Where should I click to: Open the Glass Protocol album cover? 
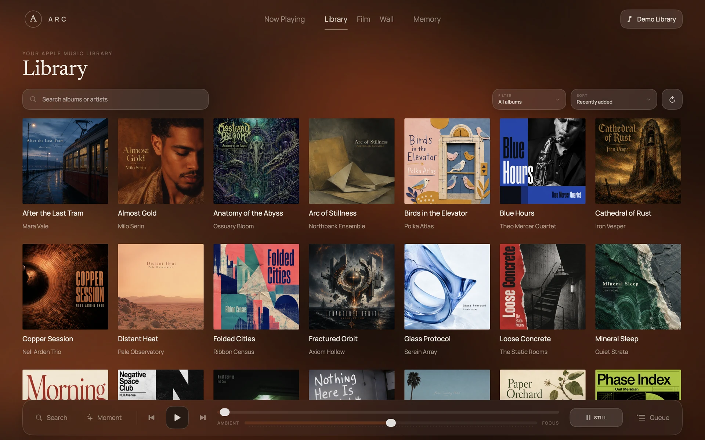pos(447,287)
